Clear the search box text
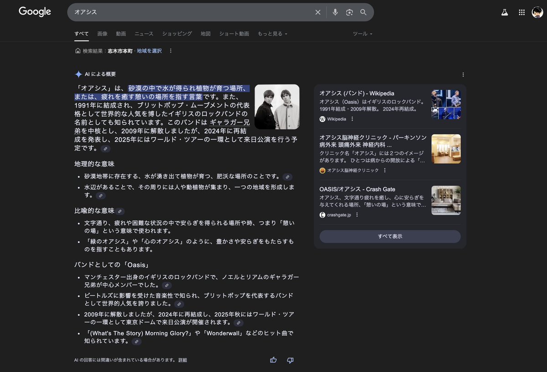547x372 pixels. pos(318,12)
